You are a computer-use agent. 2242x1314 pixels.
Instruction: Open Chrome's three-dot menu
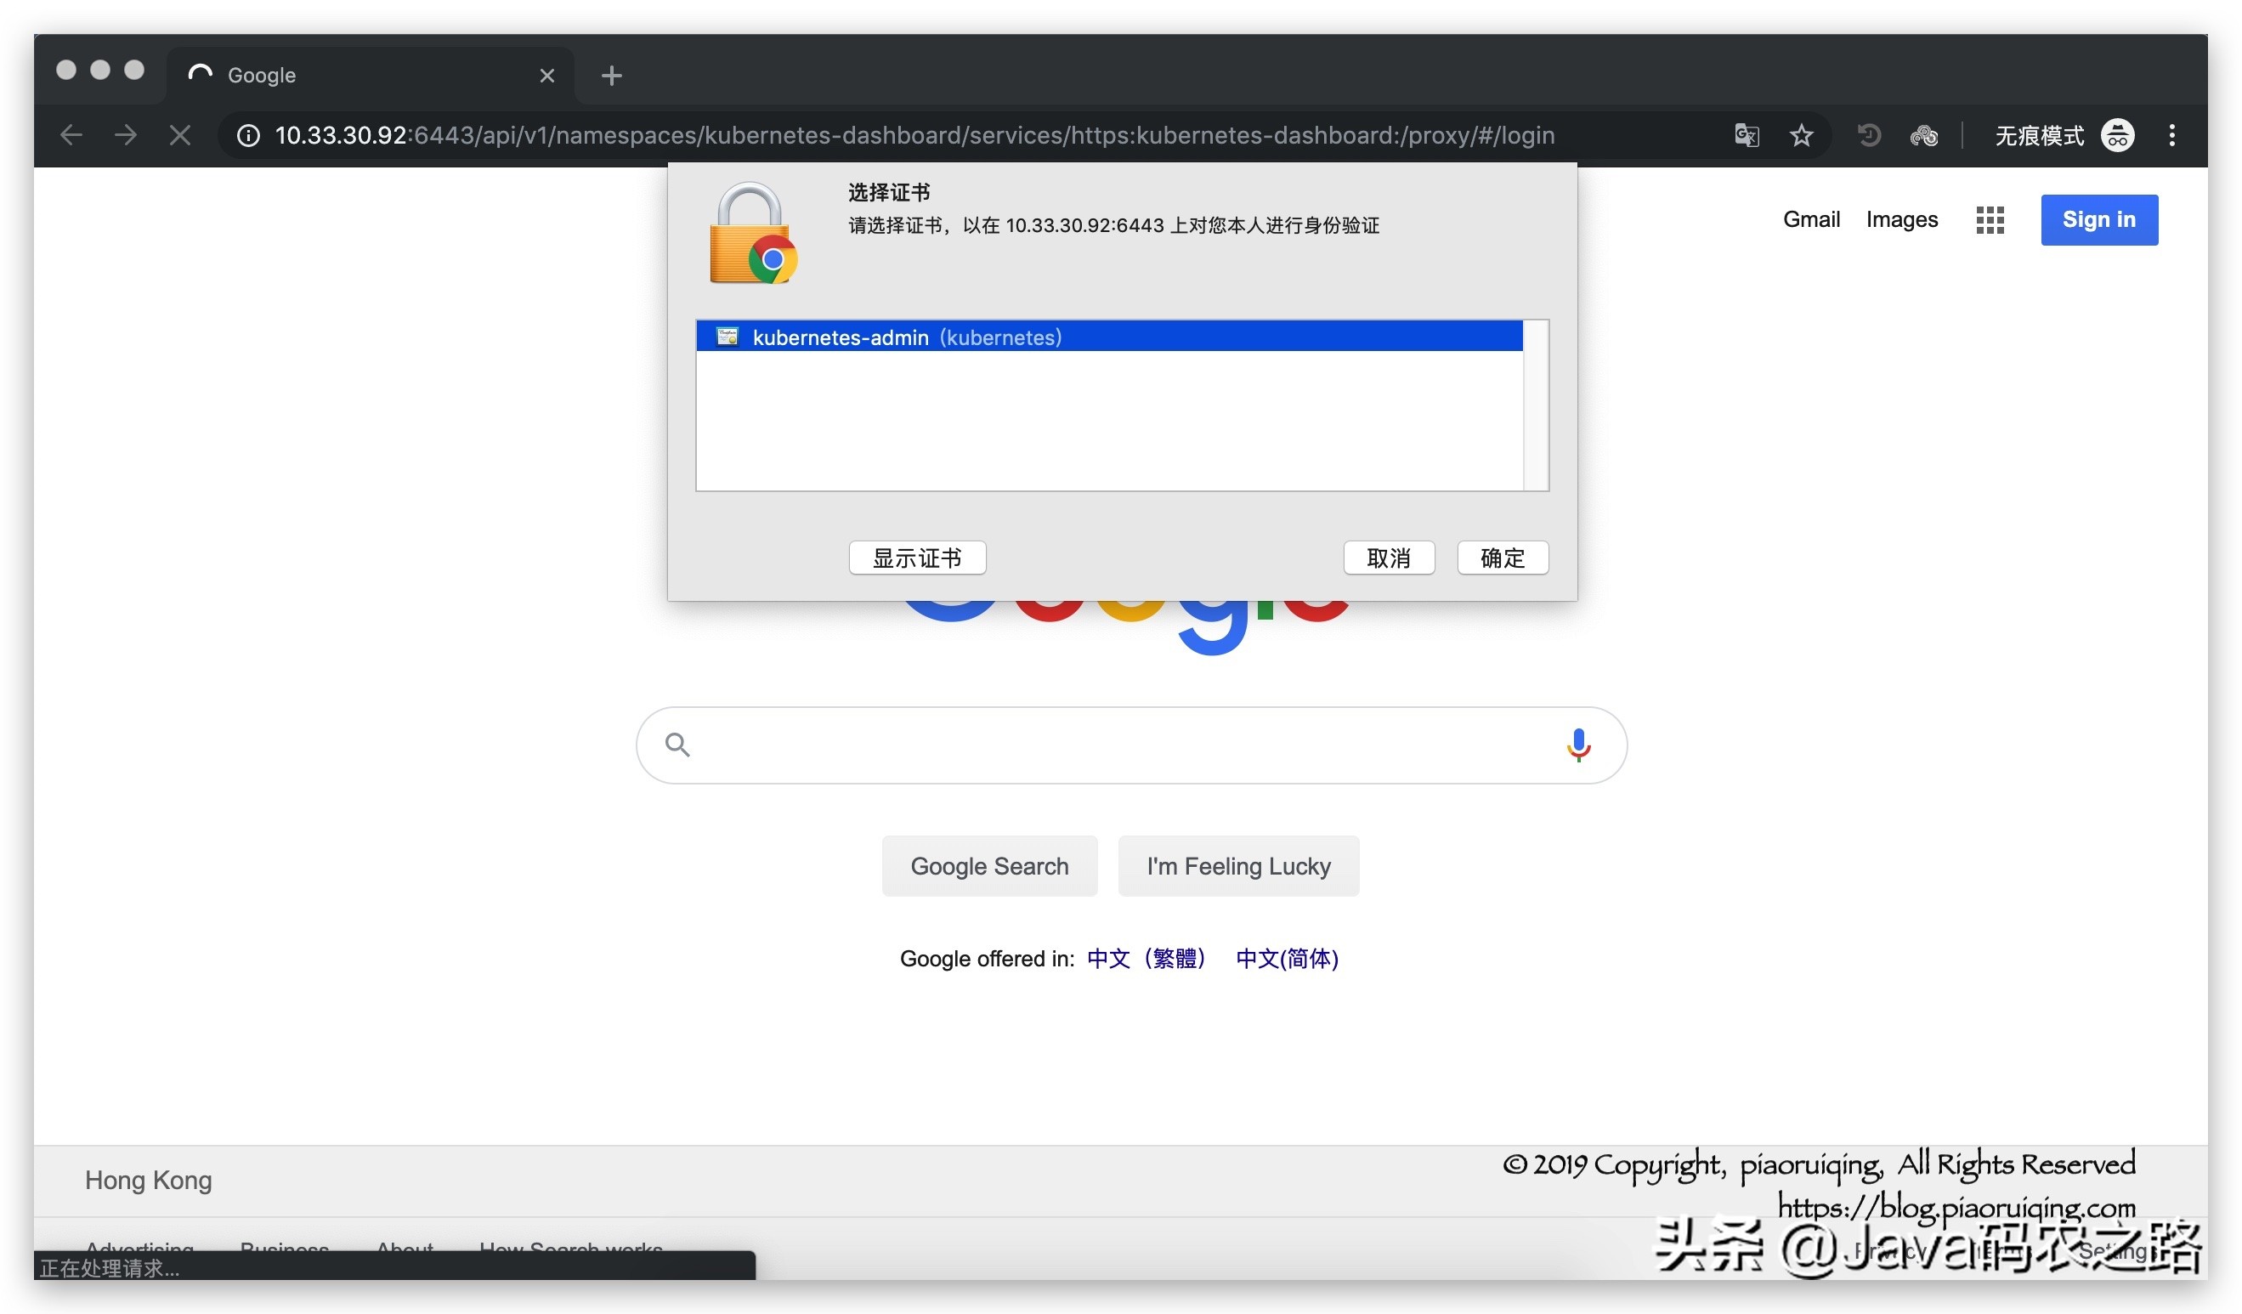(2171, 135)
